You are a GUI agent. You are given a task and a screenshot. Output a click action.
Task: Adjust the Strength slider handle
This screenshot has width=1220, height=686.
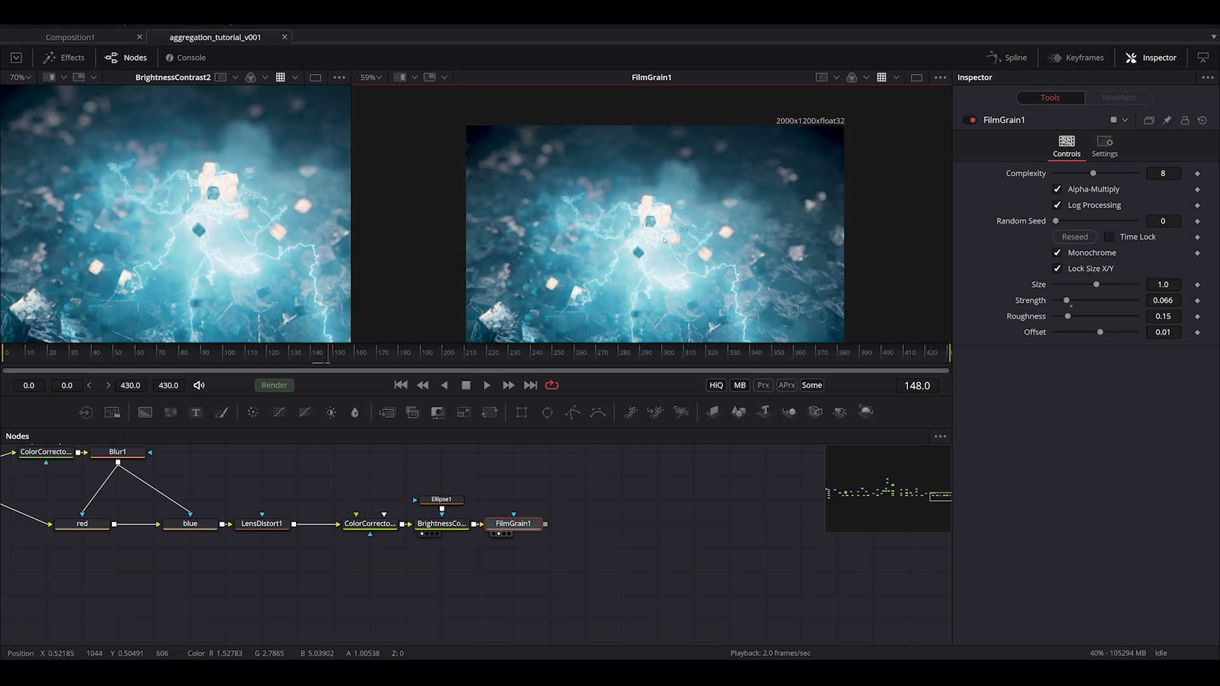1066,300
